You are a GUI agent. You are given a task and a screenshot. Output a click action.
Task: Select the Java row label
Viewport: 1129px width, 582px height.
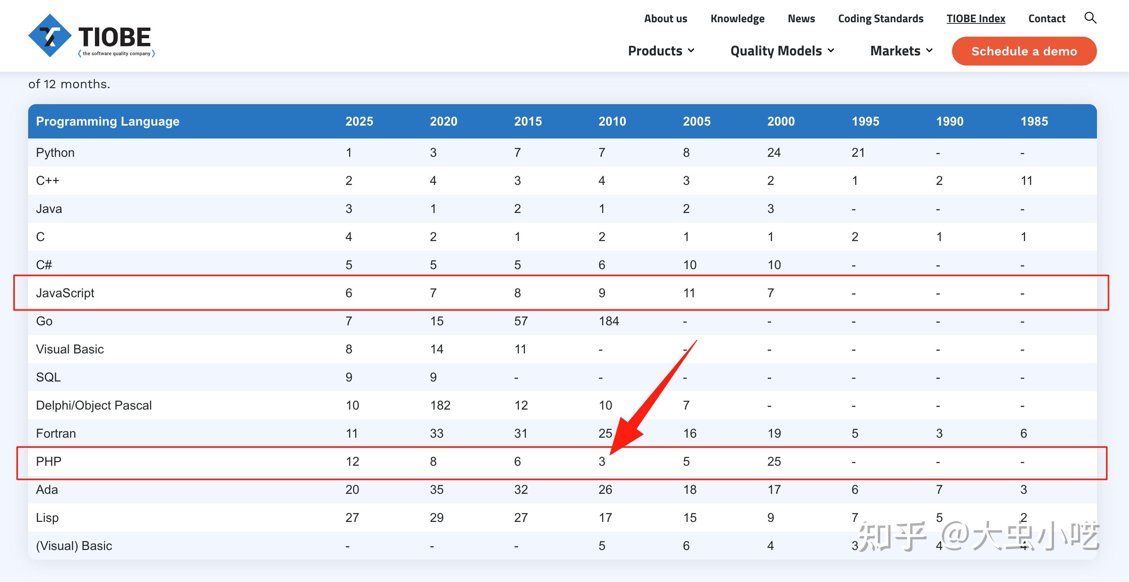pyautogui.click(x=49, y=209)
